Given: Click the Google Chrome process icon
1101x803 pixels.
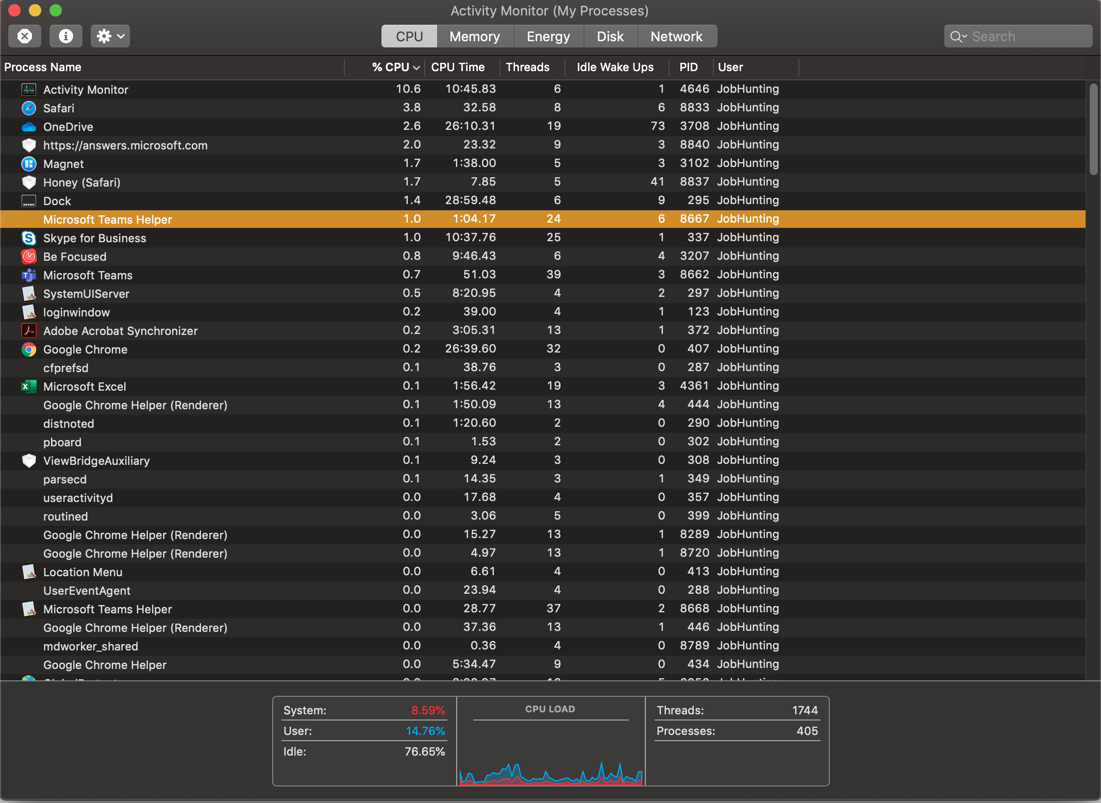Looking at the screenshot, I should pyautogui.click(x=29, y=349).
